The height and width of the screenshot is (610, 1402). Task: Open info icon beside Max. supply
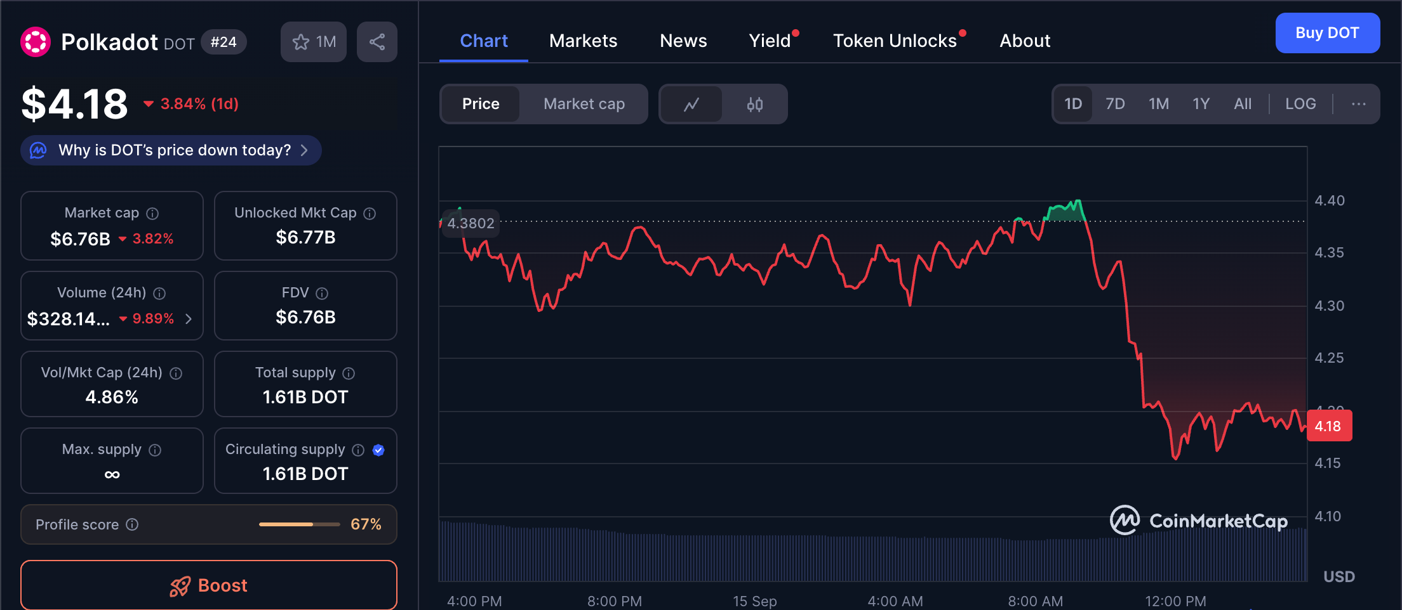(x=155, y=450)
